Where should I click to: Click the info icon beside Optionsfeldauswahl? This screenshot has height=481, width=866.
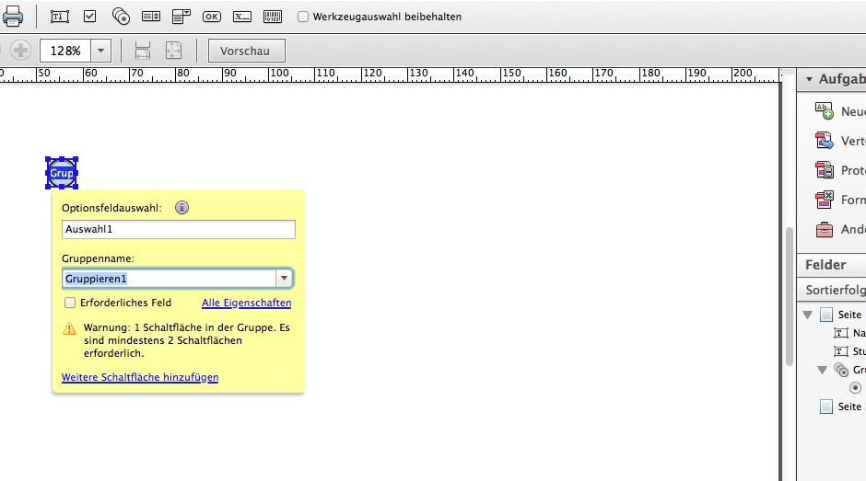pyautogui.click(x=181, y=208)
